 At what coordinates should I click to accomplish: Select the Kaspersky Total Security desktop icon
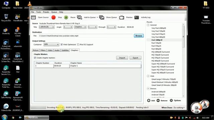(x=6, y=83)
